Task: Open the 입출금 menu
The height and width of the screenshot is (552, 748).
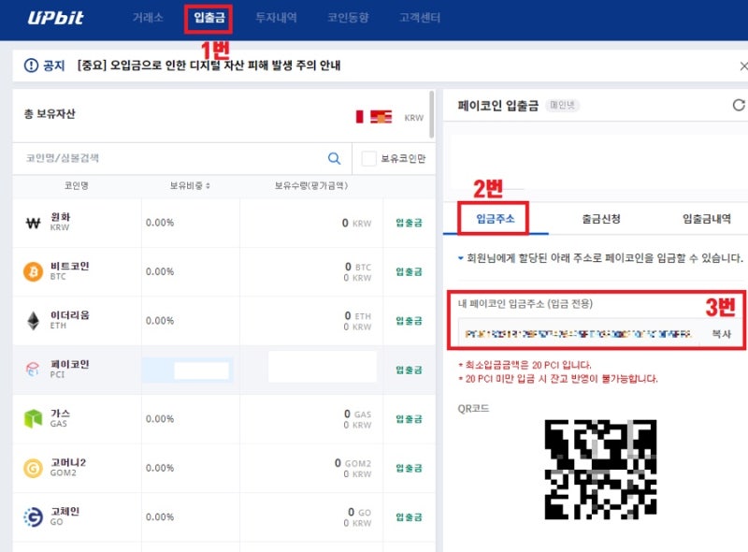Action: 209,18
